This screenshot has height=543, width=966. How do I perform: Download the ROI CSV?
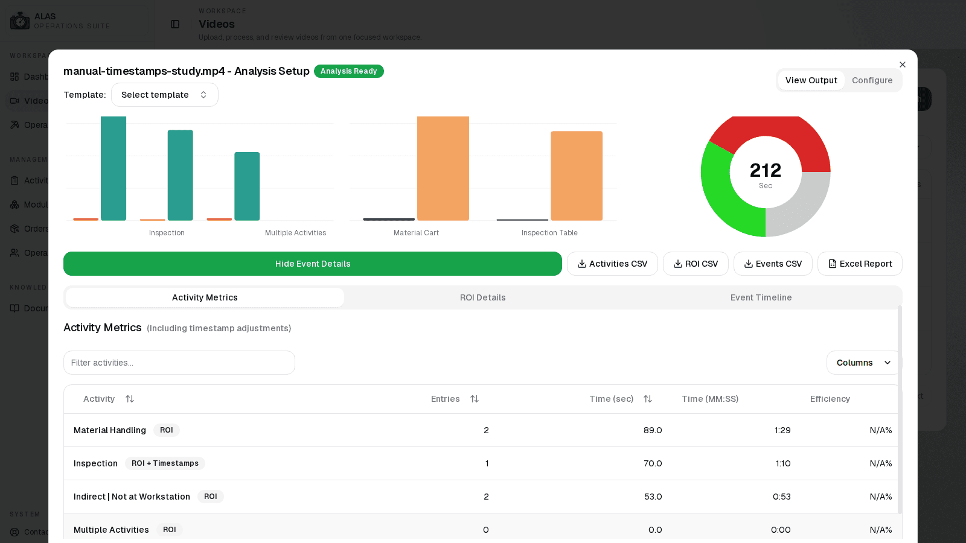click(x=696, y=264)
